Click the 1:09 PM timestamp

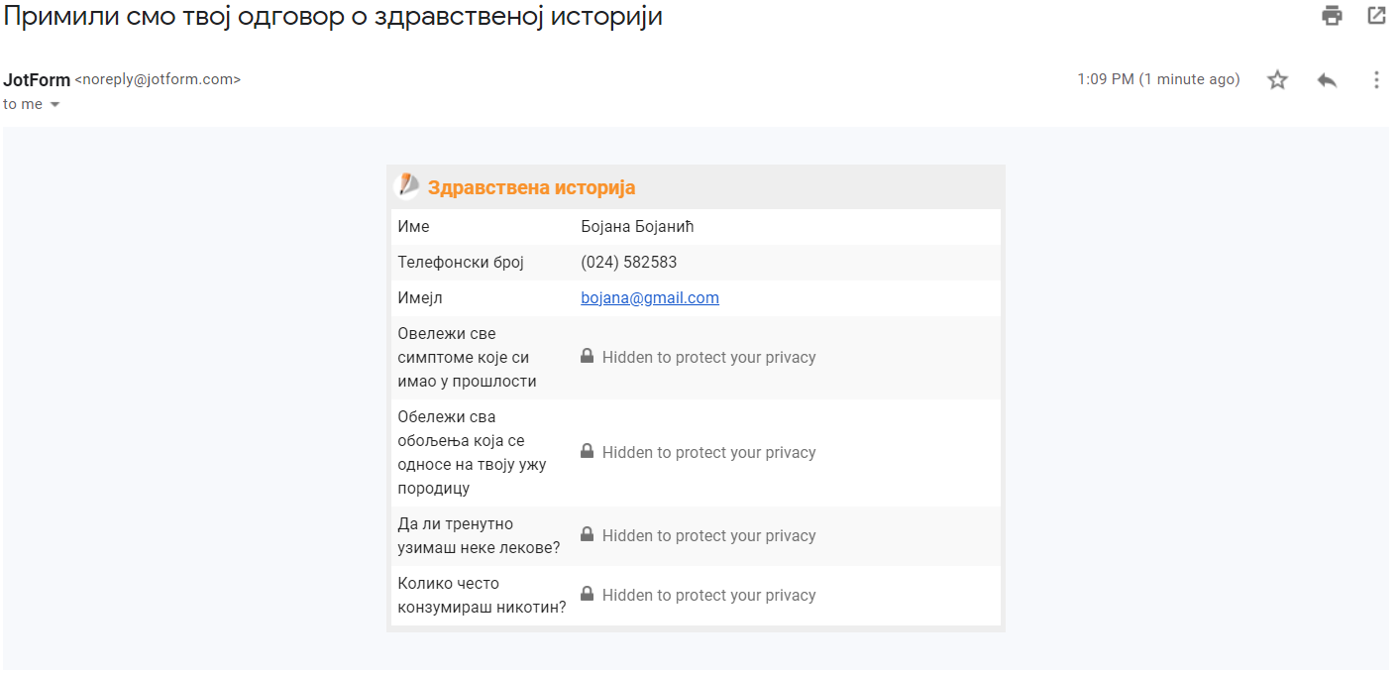pos(1157,79)
